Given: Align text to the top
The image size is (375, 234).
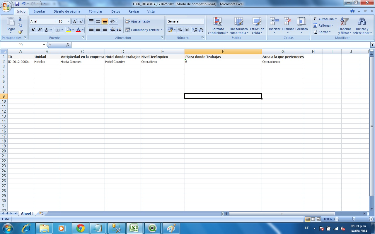Looking at the screenshot, I should click(x=91, y=21).
